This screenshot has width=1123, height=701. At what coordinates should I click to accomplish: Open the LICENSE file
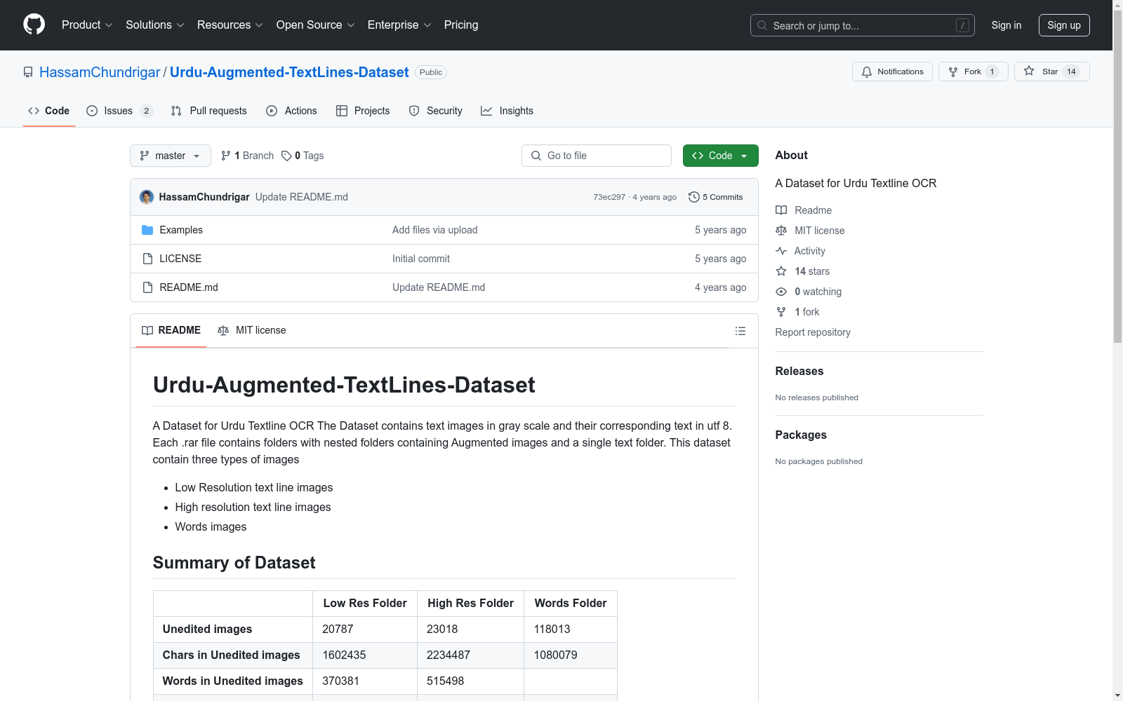point(180,259)
